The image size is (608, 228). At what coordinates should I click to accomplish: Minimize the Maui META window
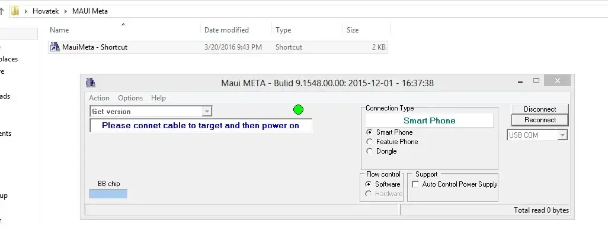click(x=520, y=82)
